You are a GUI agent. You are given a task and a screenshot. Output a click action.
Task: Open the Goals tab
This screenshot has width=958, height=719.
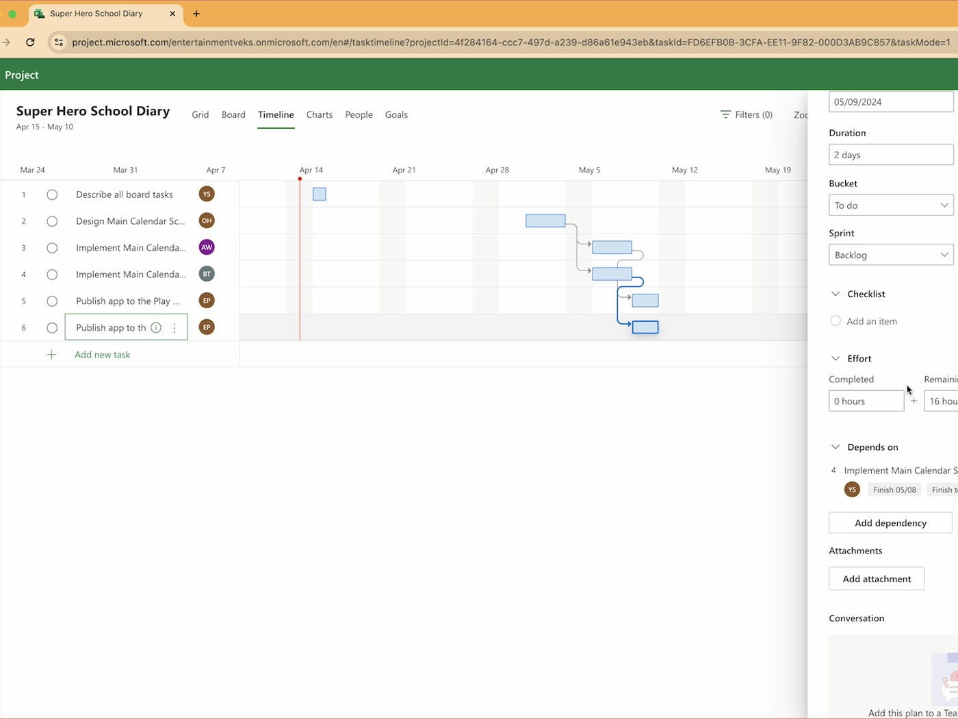(396, 115)
